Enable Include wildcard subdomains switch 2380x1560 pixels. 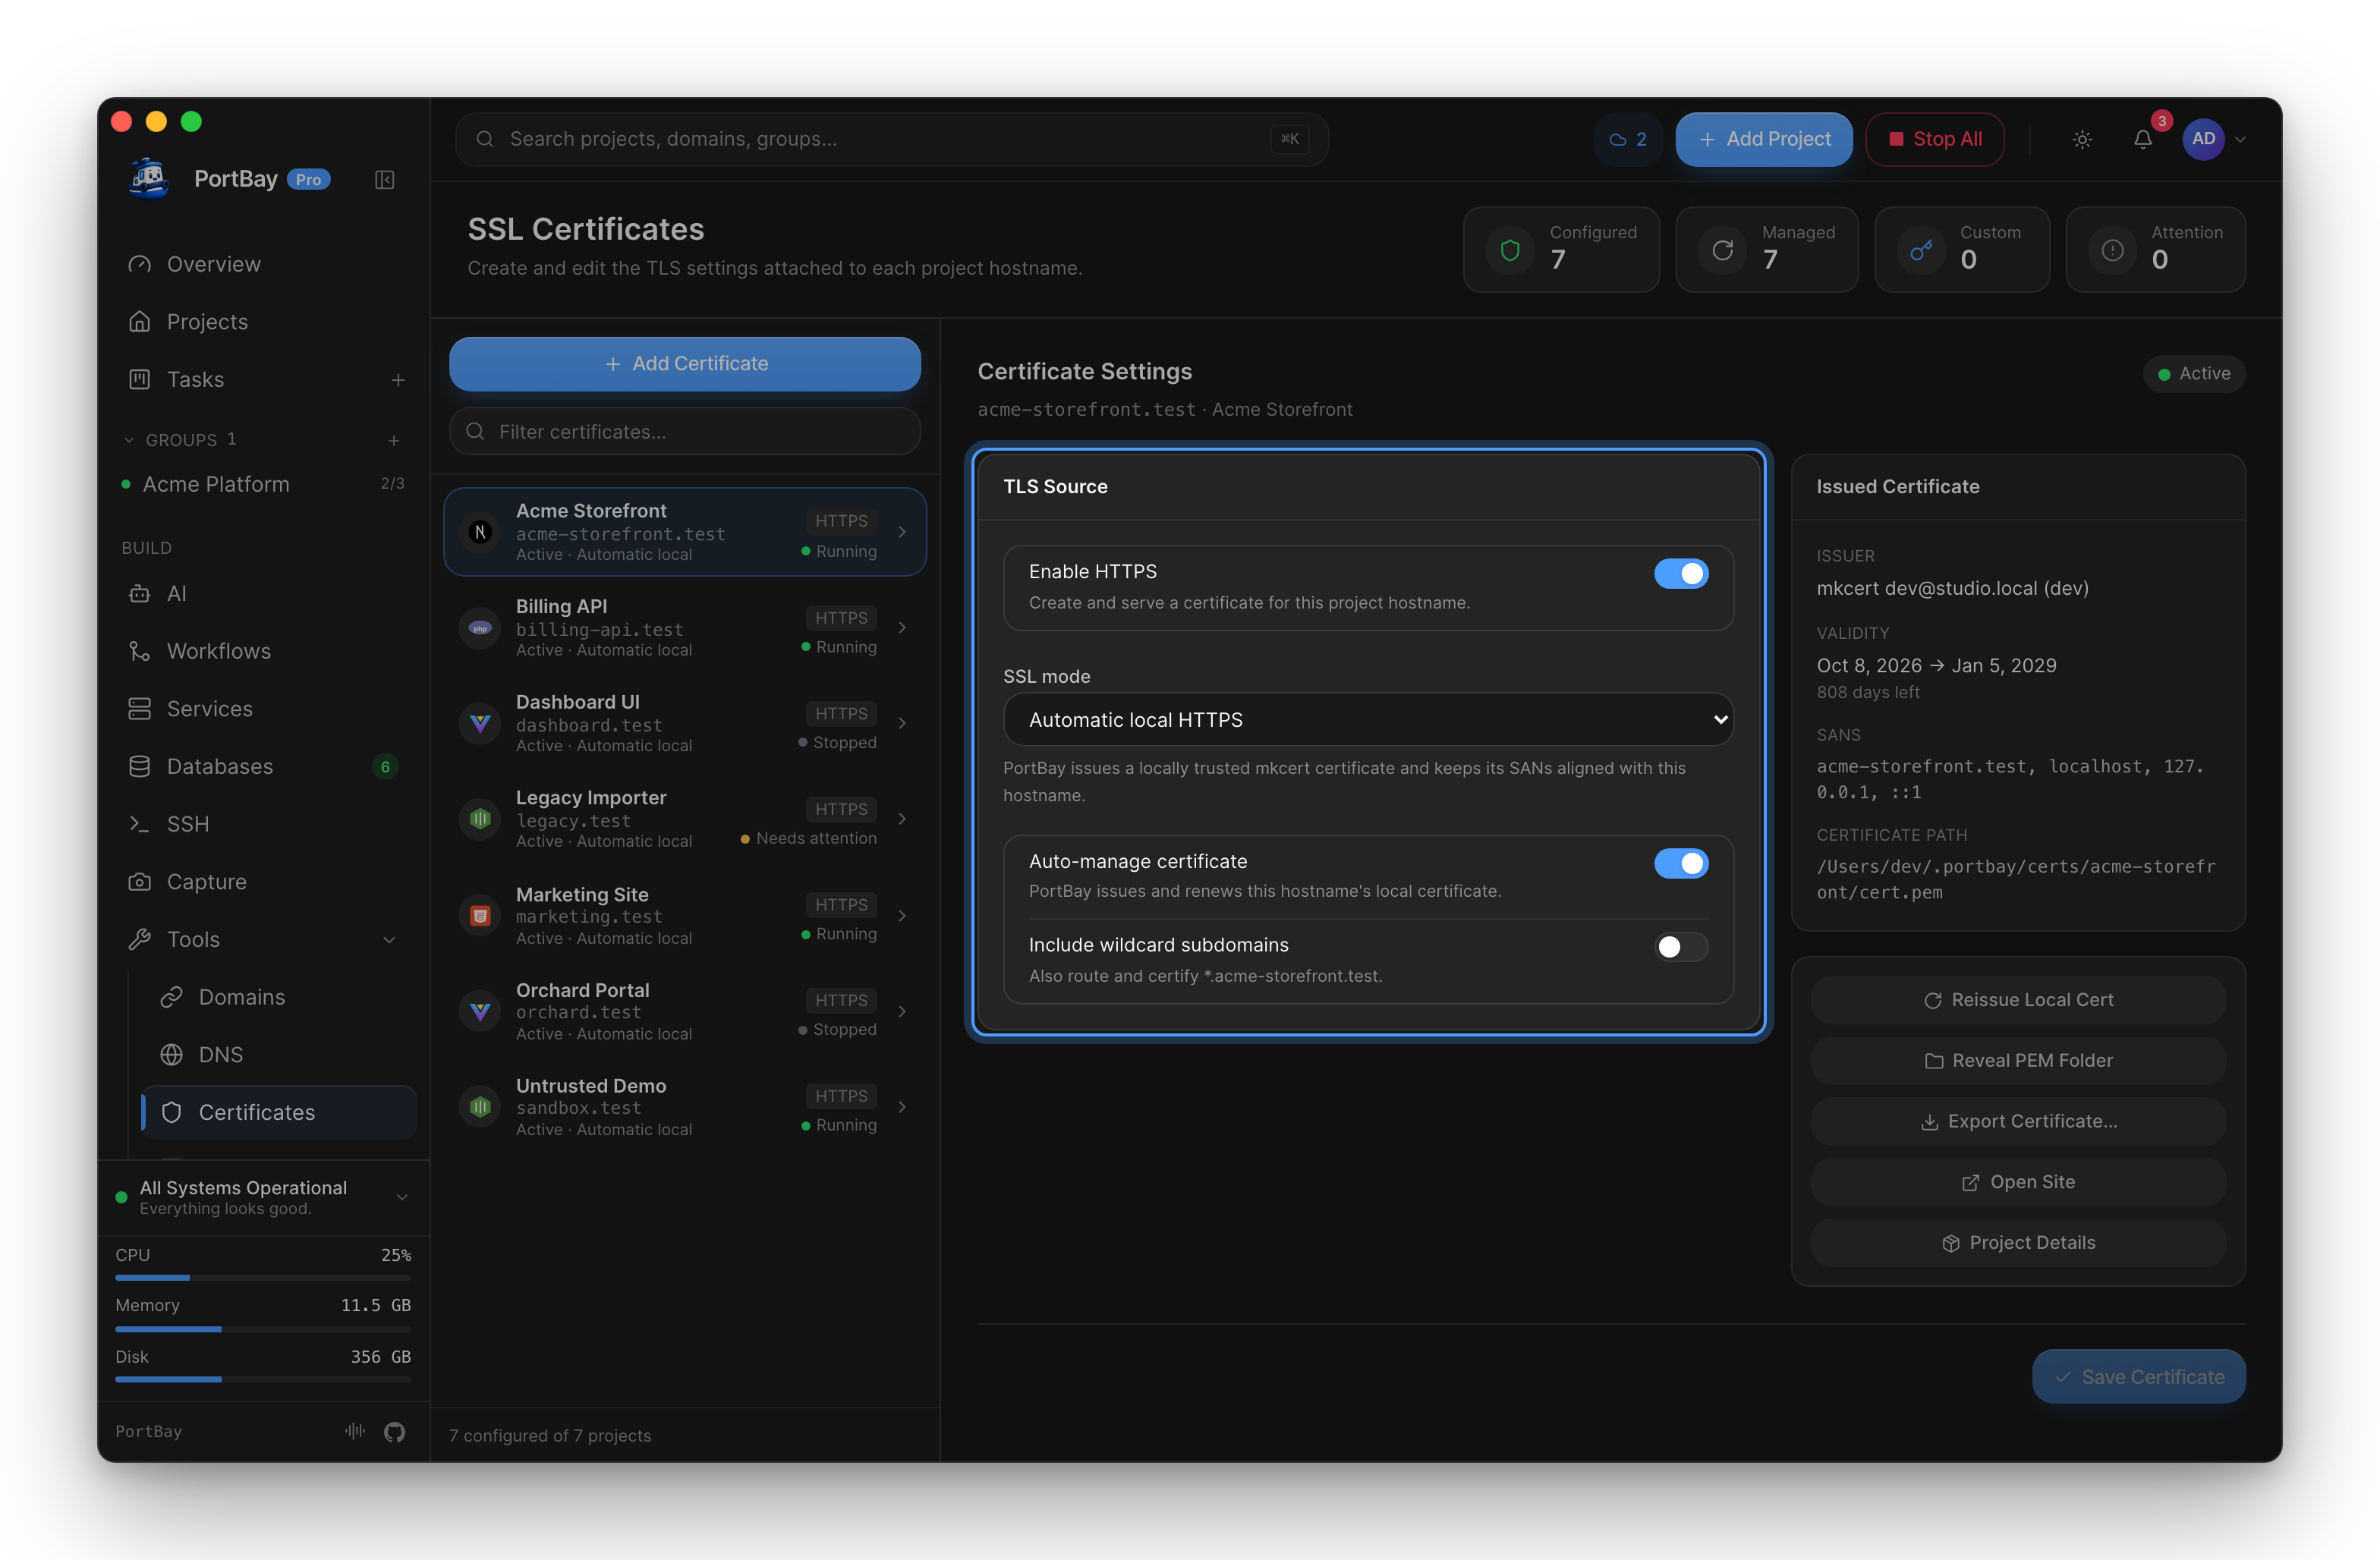[1681, 947]
